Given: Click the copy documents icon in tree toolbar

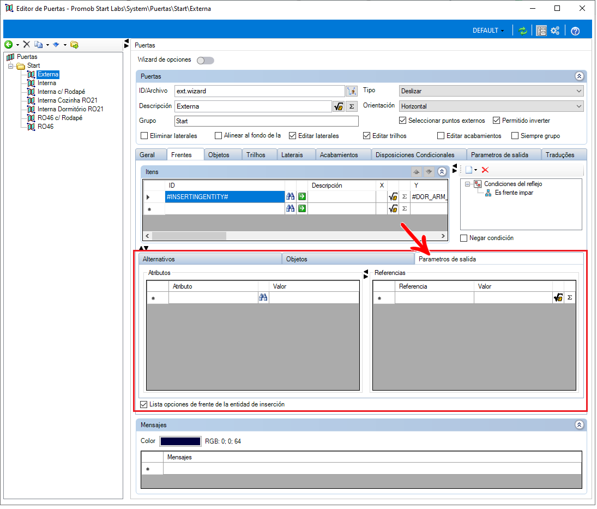Looking at the screenshot, I should tap(39, 45).
